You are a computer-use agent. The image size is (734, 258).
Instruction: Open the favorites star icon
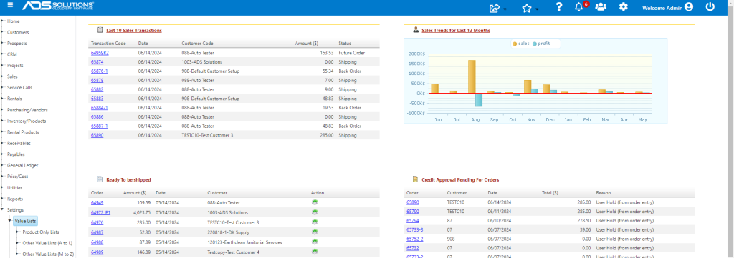(527, 7)
